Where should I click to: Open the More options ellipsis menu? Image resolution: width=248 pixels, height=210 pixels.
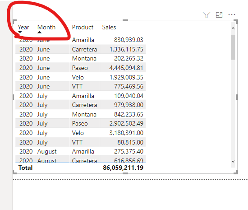coord(232,14)
